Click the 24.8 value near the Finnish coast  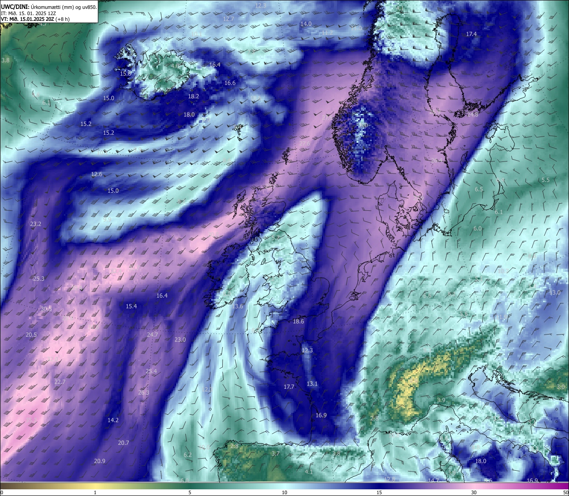point(473,115)
